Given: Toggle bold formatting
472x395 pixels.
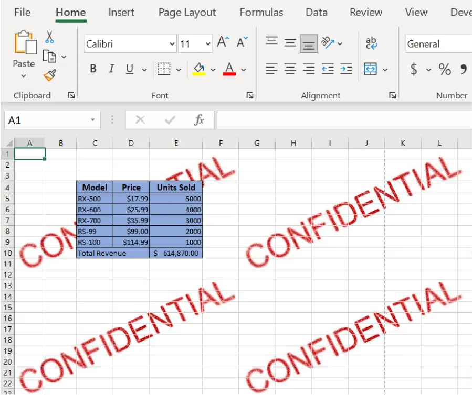Looking at the screenshot, I should pos(93,69).
